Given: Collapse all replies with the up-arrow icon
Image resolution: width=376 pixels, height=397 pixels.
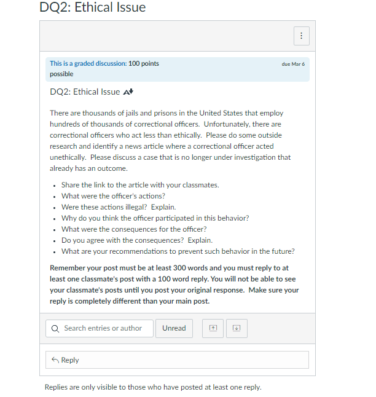Looking at the screenshot, I should (213, 328).
